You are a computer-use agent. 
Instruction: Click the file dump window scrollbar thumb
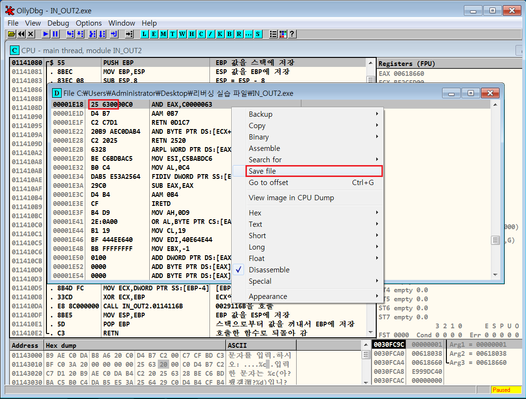click(x=495, y=240)
